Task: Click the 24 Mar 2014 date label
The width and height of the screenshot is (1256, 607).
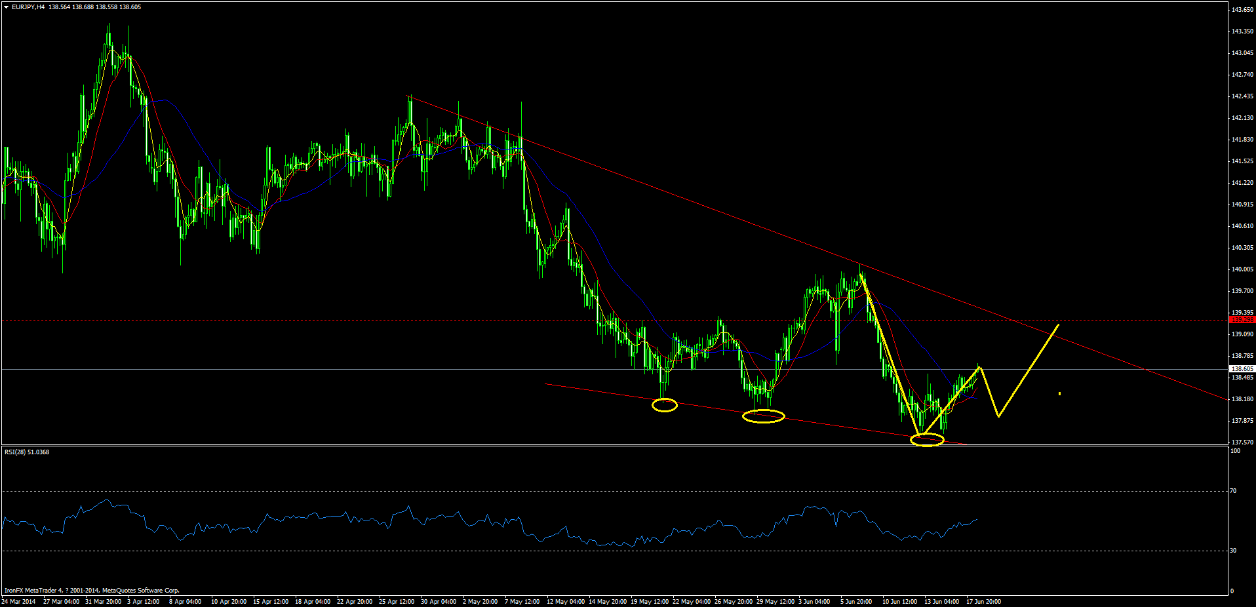Action: [19, 602]
